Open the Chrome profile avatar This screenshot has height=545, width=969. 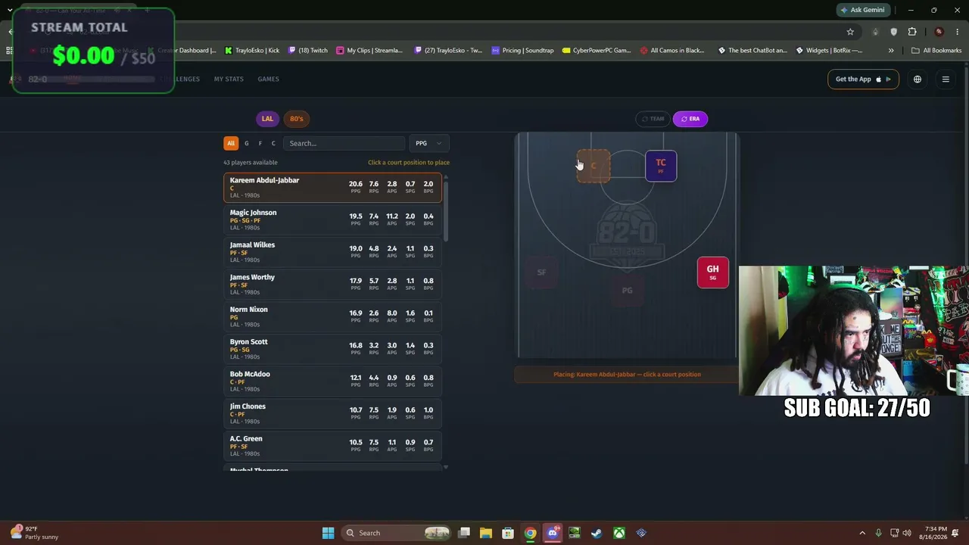tap(939, 32)
